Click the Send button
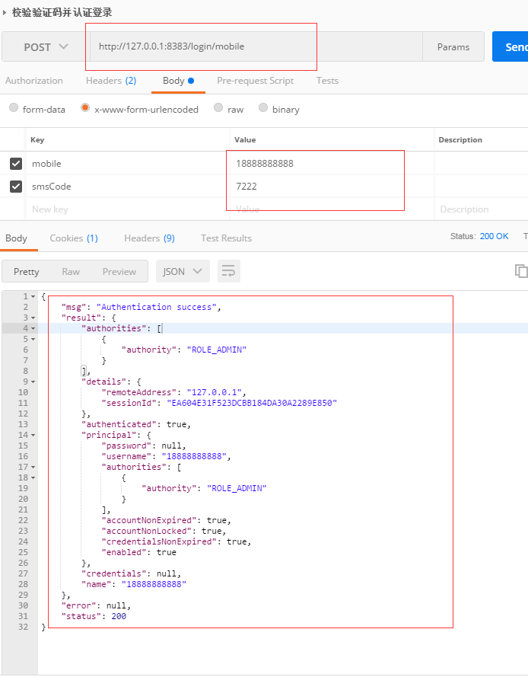 coord(511,46)
